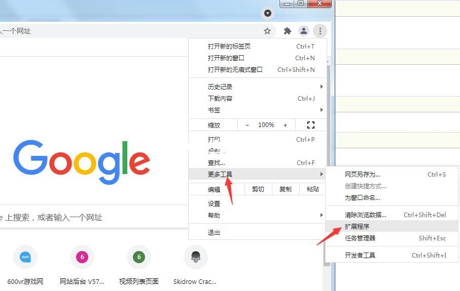Choose 查找... in the Chrome menu
Image resolution: width=460 pixels, height=291 pixels.
257,163
